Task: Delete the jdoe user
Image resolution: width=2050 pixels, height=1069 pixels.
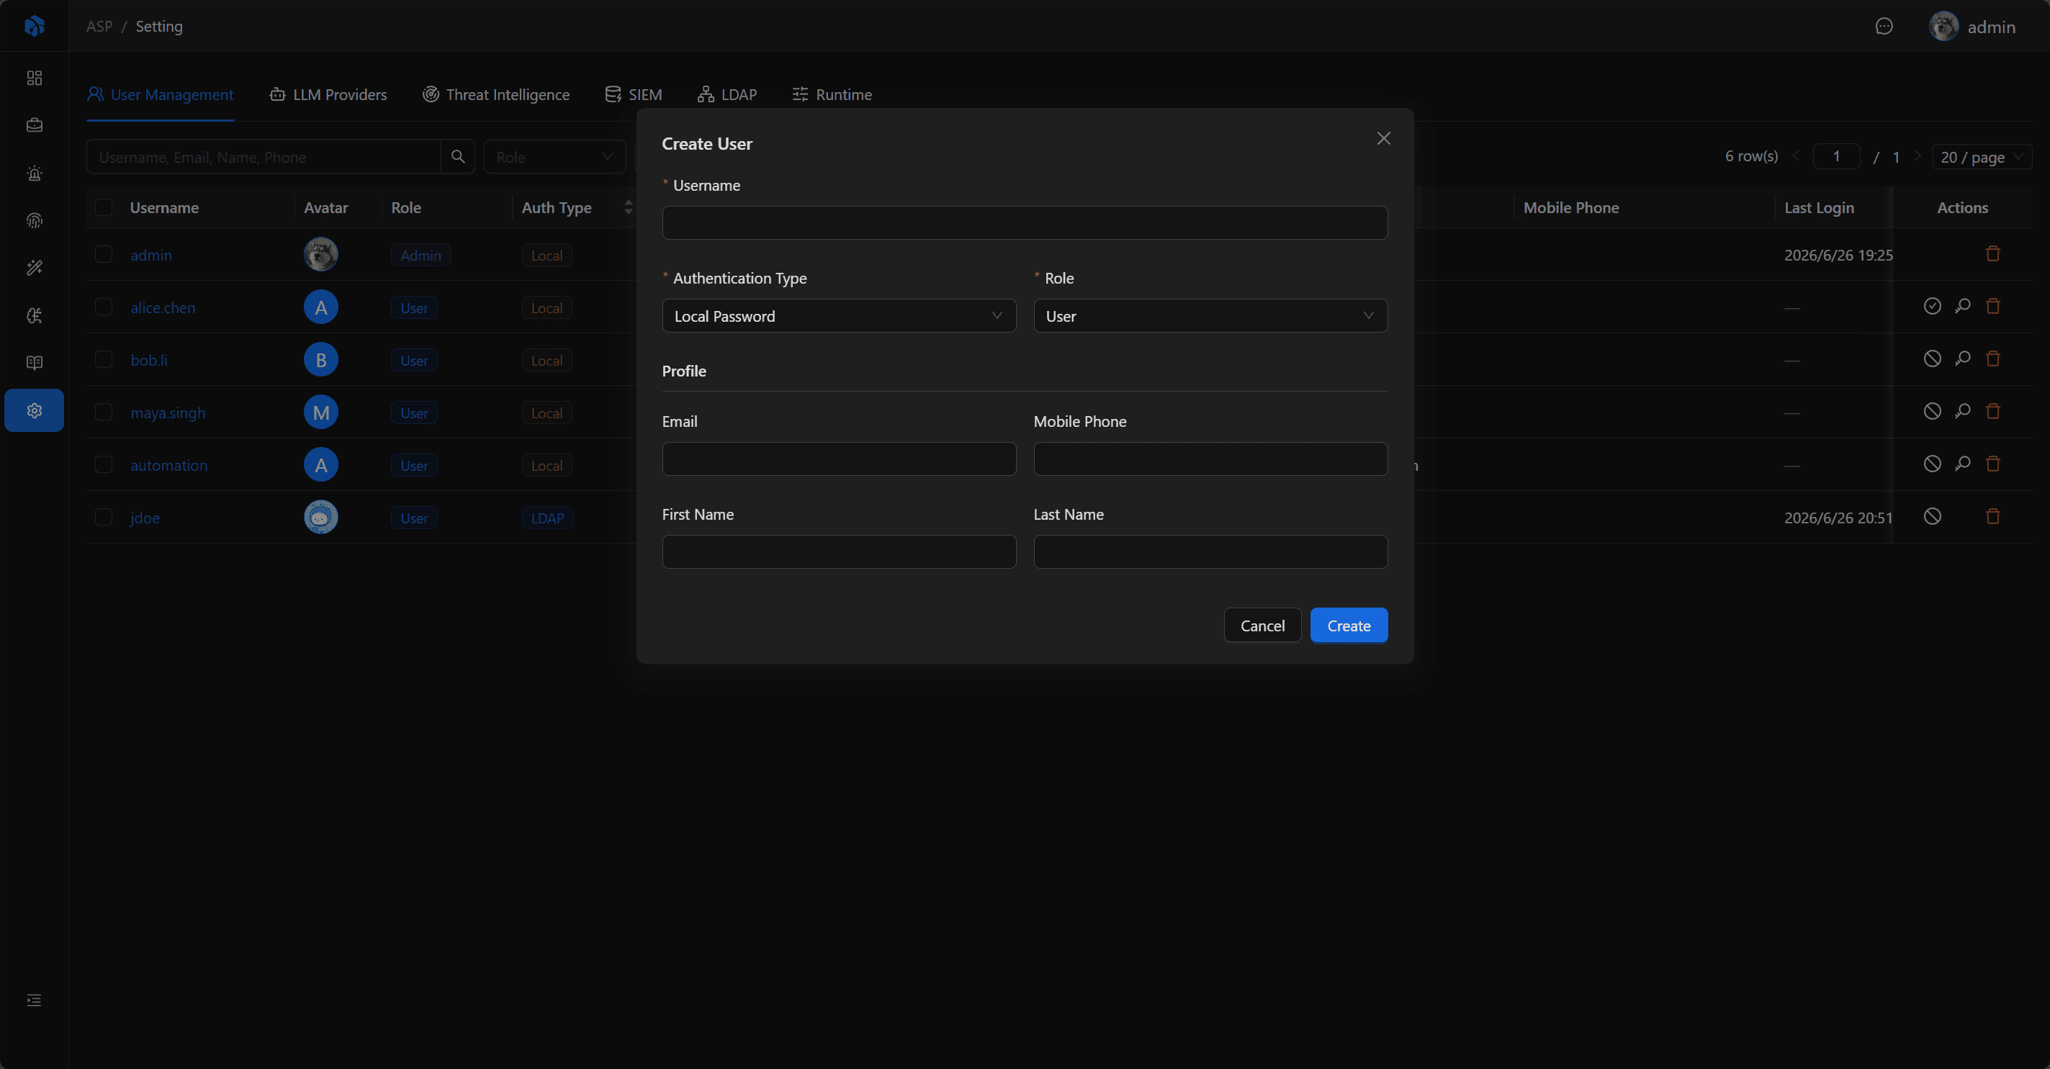Action: [x=1992, y=516]
